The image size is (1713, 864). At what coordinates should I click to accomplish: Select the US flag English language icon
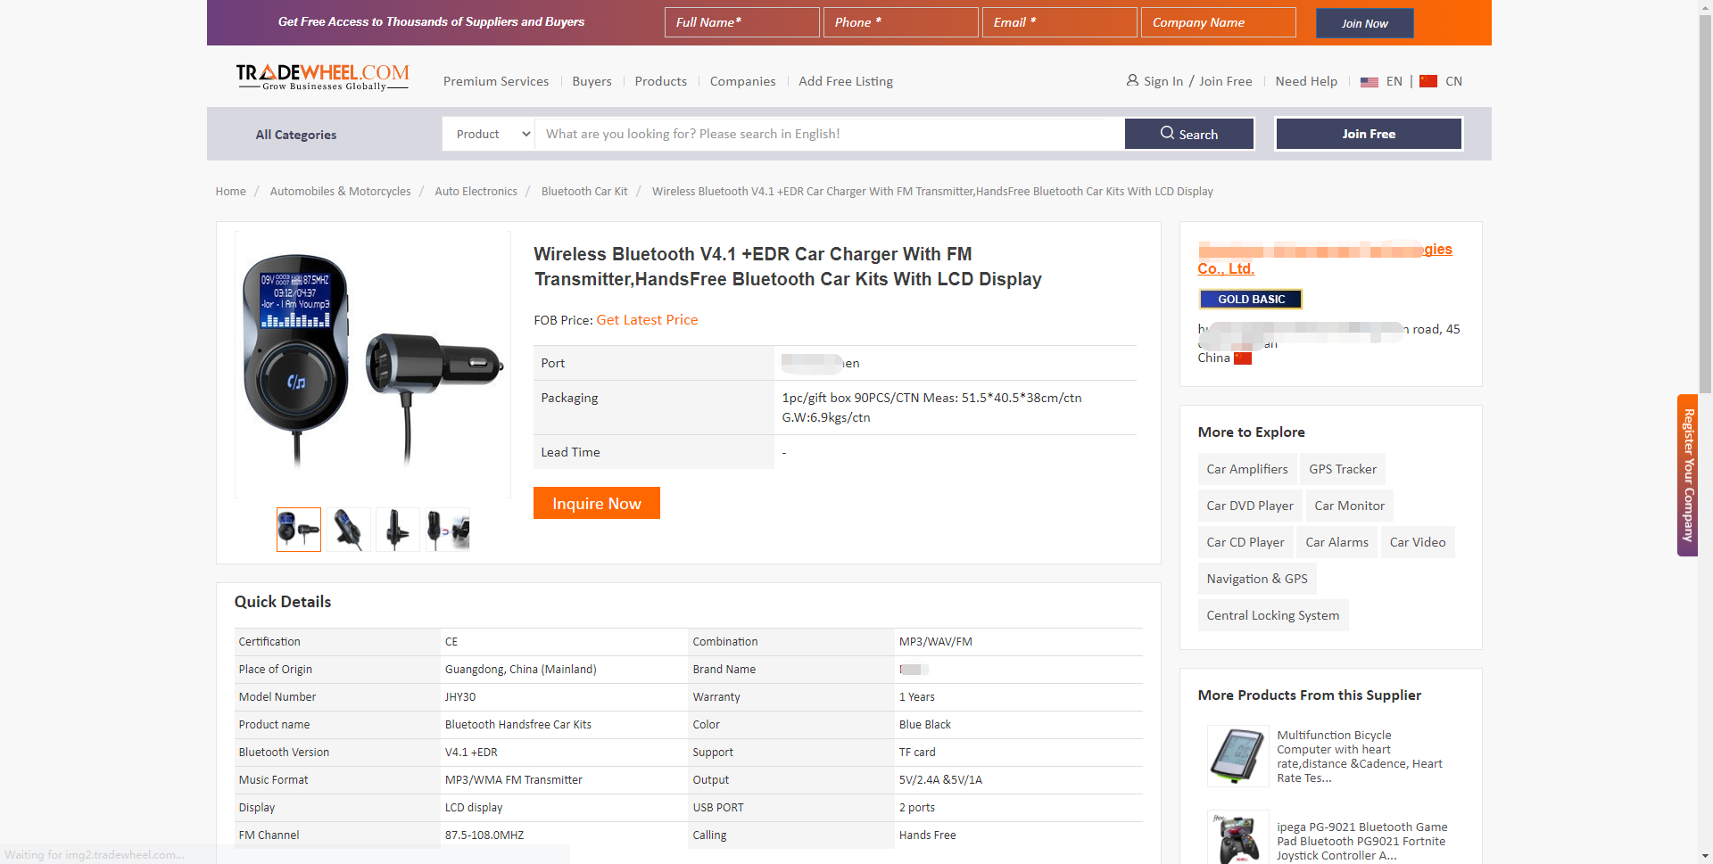(x=1370, y=82)
